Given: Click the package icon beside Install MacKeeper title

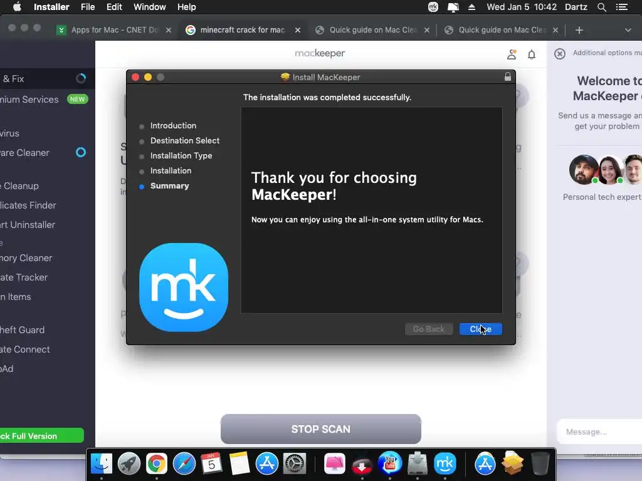Looking at the screenshot, I should pyautogui.click(x=285, y=77).
